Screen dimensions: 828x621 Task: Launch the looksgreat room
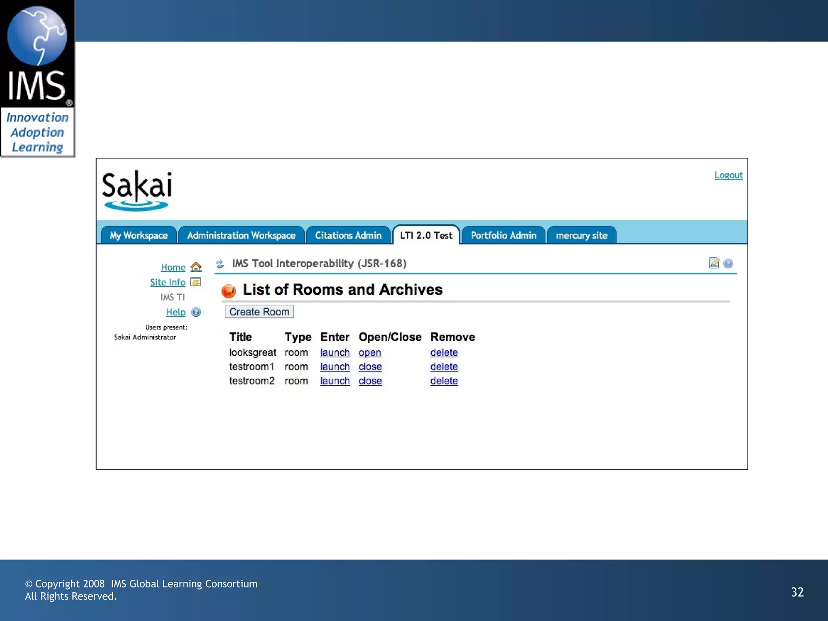pos(335,353)
